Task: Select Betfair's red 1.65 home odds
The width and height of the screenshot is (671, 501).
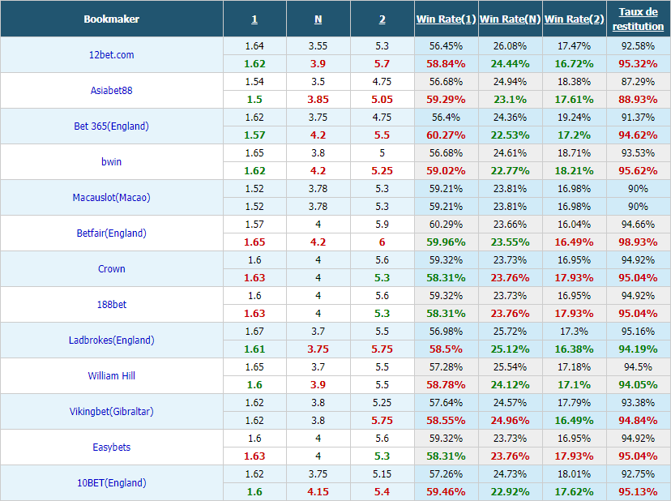Action: 254,242
